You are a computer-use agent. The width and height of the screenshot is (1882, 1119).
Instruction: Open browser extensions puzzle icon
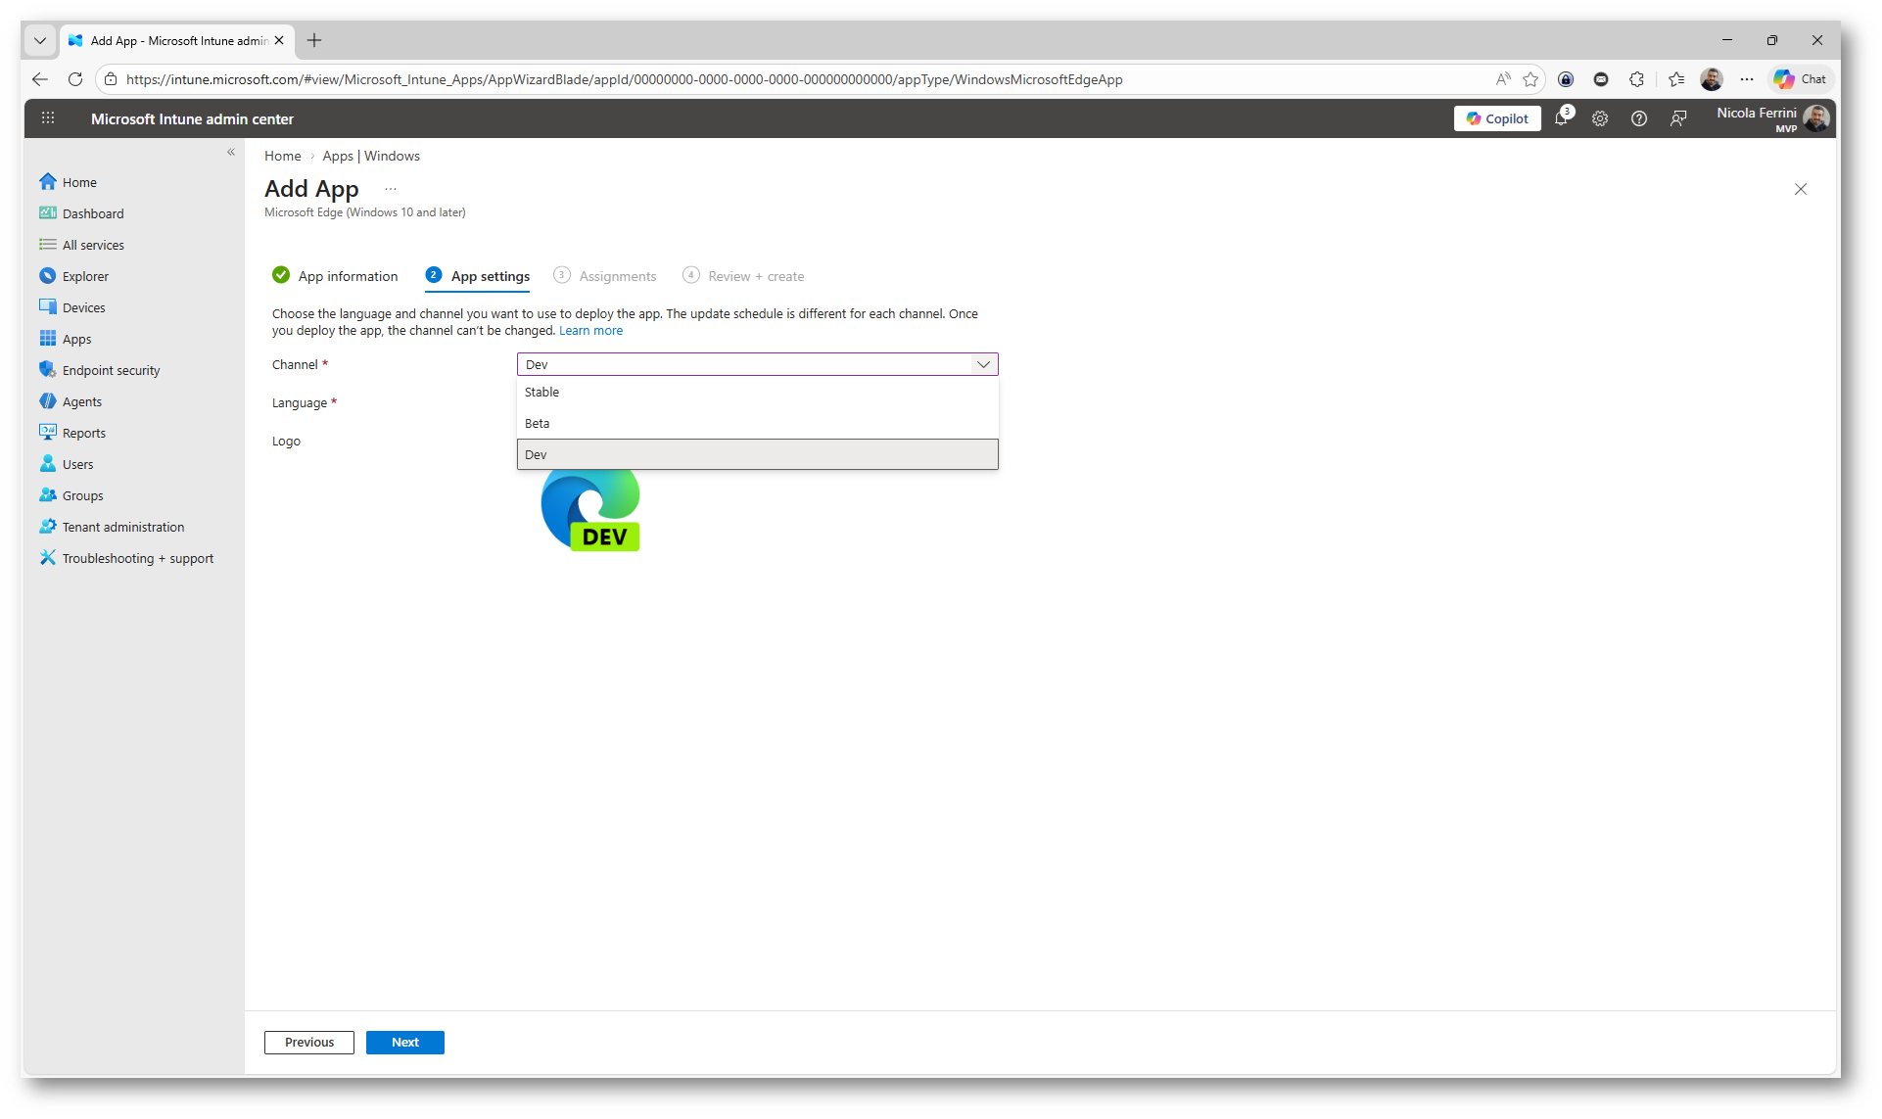click(x=1637, y=79)
